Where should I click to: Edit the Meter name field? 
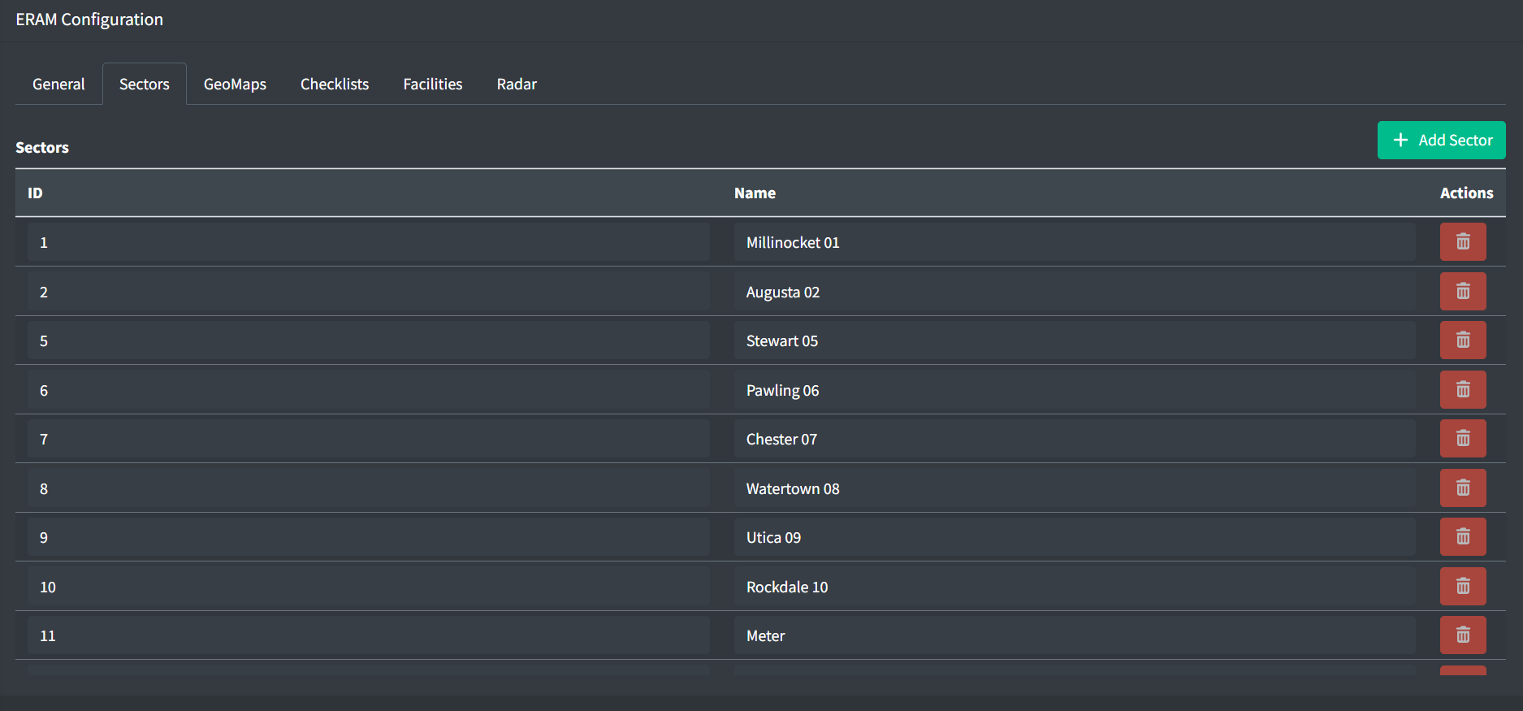1075,635
